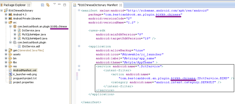Viewport: 235px width, 104px height.
Task: Select project.properties in the tree
Action: pos(23,82)
